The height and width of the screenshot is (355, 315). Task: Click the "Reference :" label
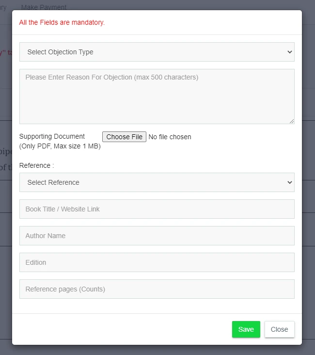36,165
